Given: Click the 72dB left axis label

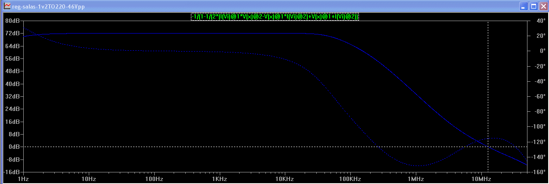Looking at the screenshot, I should pos(12,33).
